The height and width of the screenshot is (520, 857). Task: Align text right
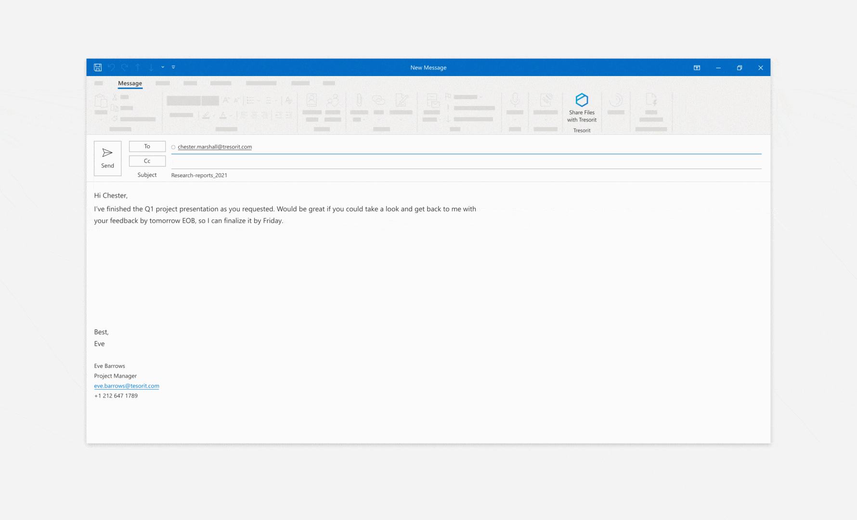pos(264,115)
